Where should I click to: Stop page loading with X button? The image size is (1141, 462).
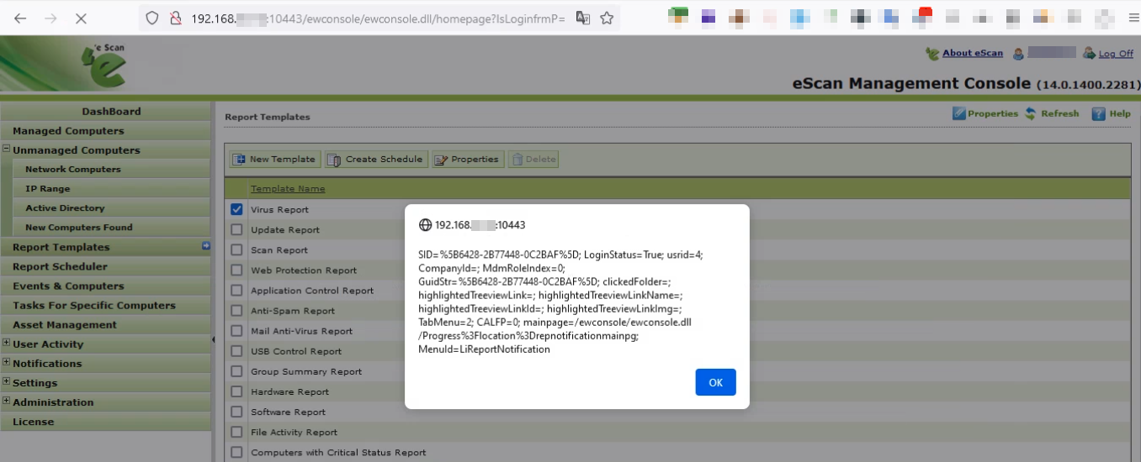81,18
